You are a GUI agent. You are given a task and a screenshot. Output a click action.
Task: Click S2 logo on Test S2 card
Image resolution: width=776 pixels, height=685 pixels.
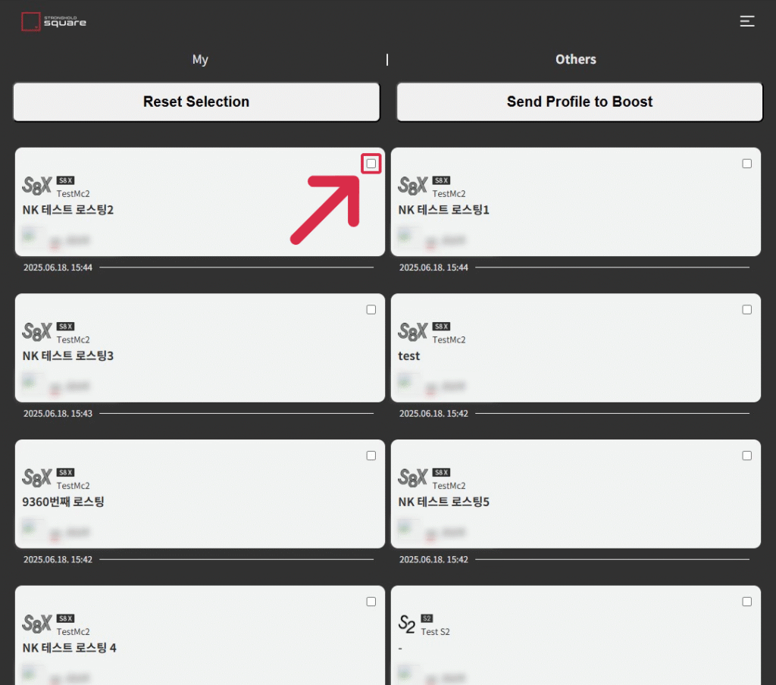click(407, 624)
